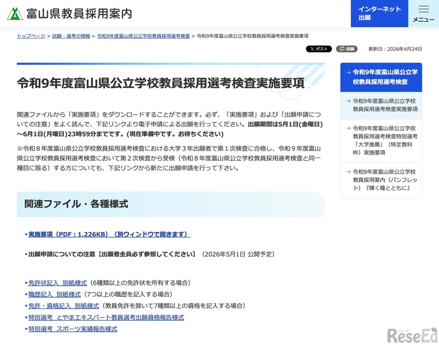Open 試験・選考の情報 breadcrumb link
Viewport: 439px width, 344px height.
pos(70,36)
